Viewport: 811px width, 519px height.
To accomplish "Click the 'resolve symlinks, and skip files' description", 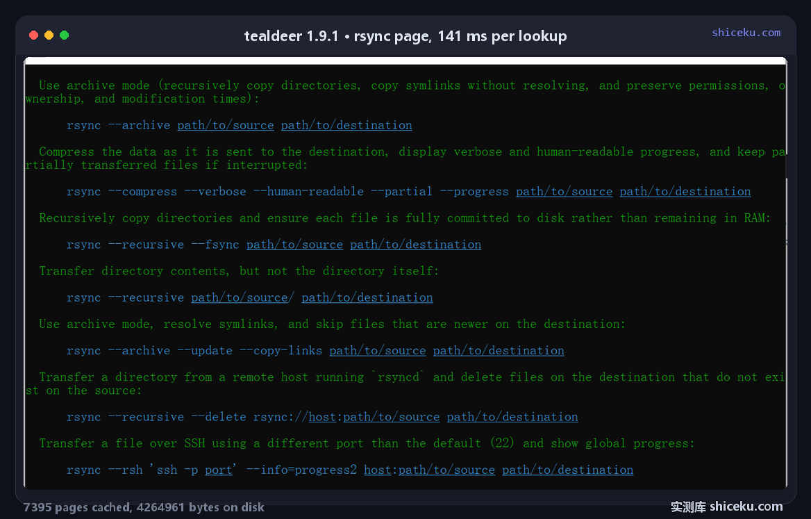I will [332, 324].
